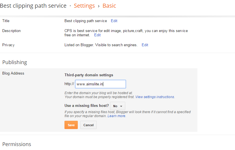This screenshot has height=150, width=235.
Task: Go to Settings in the breadcrumb
Action: pyautogui.click(x=84, y=6)
